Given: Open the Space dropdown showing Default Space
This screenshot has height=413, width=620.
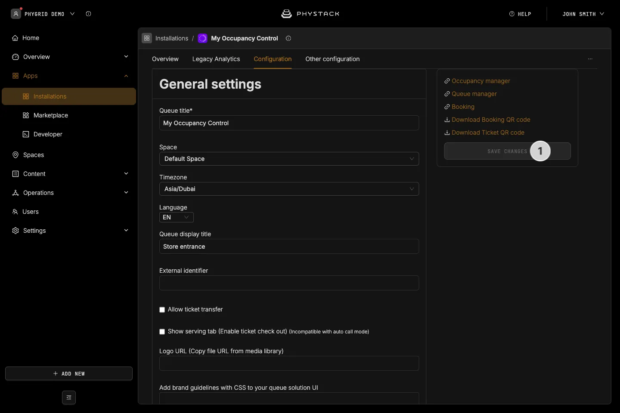Looking at the screenshot, I should (x=289, y=159).
